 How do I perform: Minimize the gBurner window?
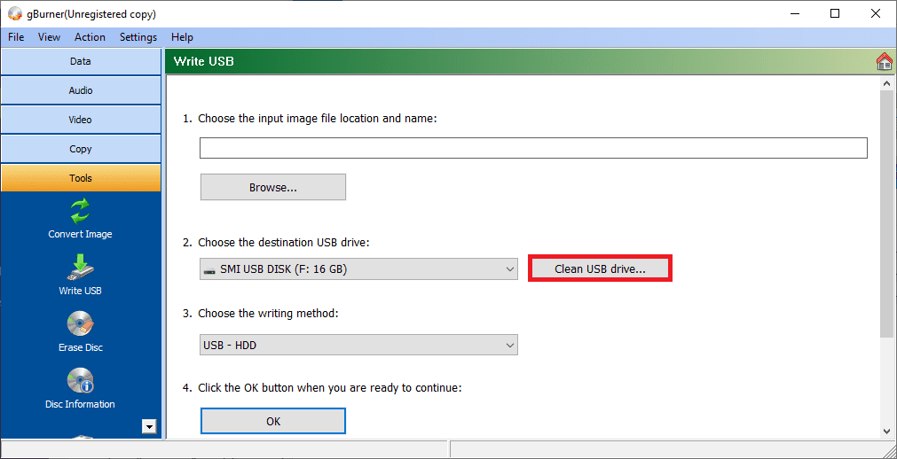coord(795,13)
